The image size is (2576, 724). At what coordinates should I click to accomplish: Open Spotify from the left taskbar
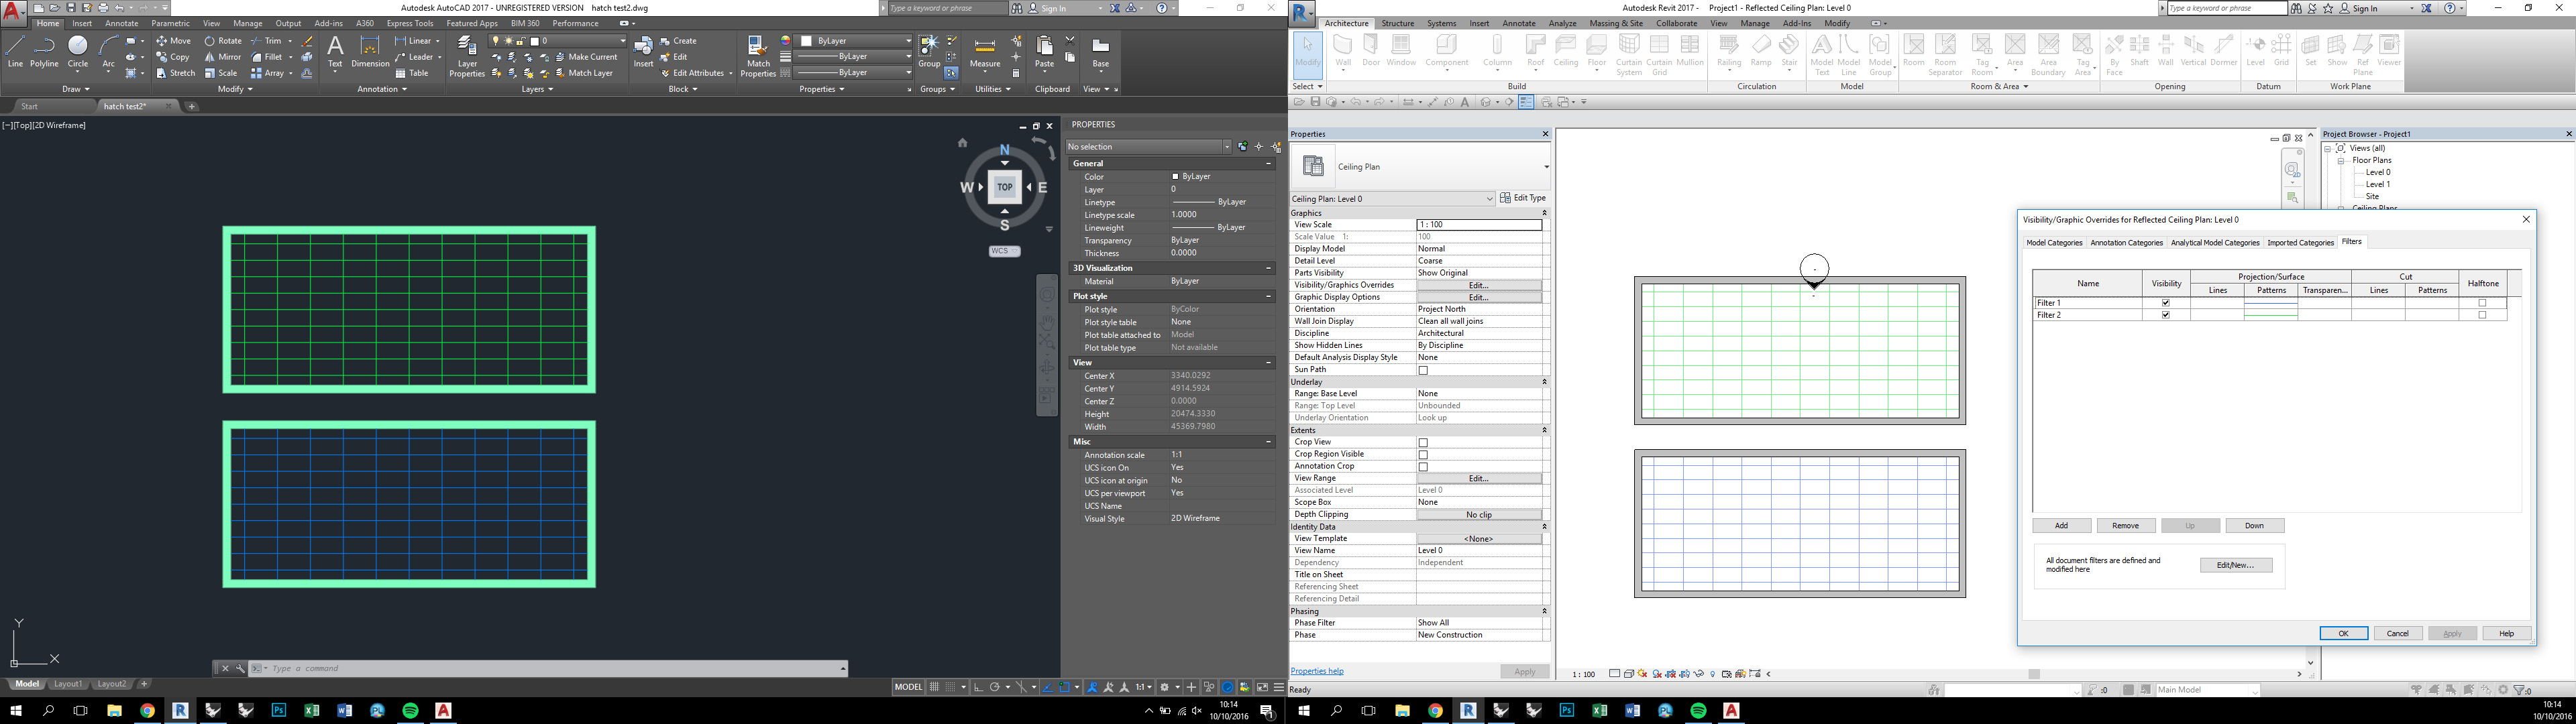point(410,711)
